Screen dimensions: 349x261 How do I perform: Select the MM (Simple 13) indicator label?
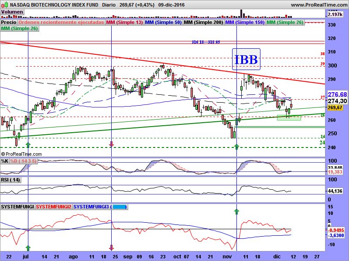124,22
